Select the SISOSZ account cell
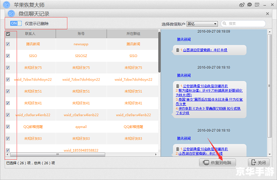Screen dimensions: 277x180 click(x=81, y=56)
